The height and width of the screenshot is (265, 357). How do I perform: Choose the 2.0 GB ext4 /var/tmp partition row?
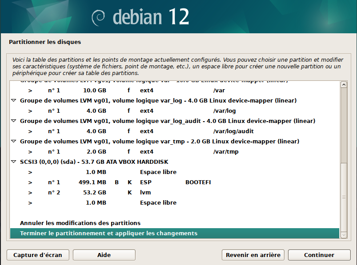[175, 152]
